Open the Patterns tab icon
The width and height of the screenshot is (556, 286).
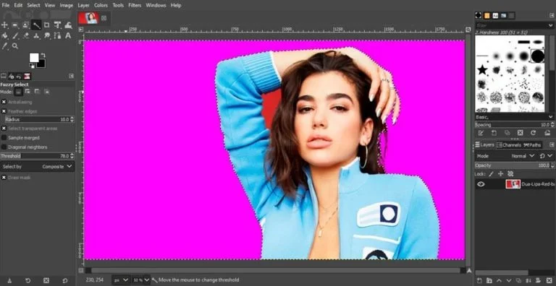pyautogui.click(x=486, y=15)
